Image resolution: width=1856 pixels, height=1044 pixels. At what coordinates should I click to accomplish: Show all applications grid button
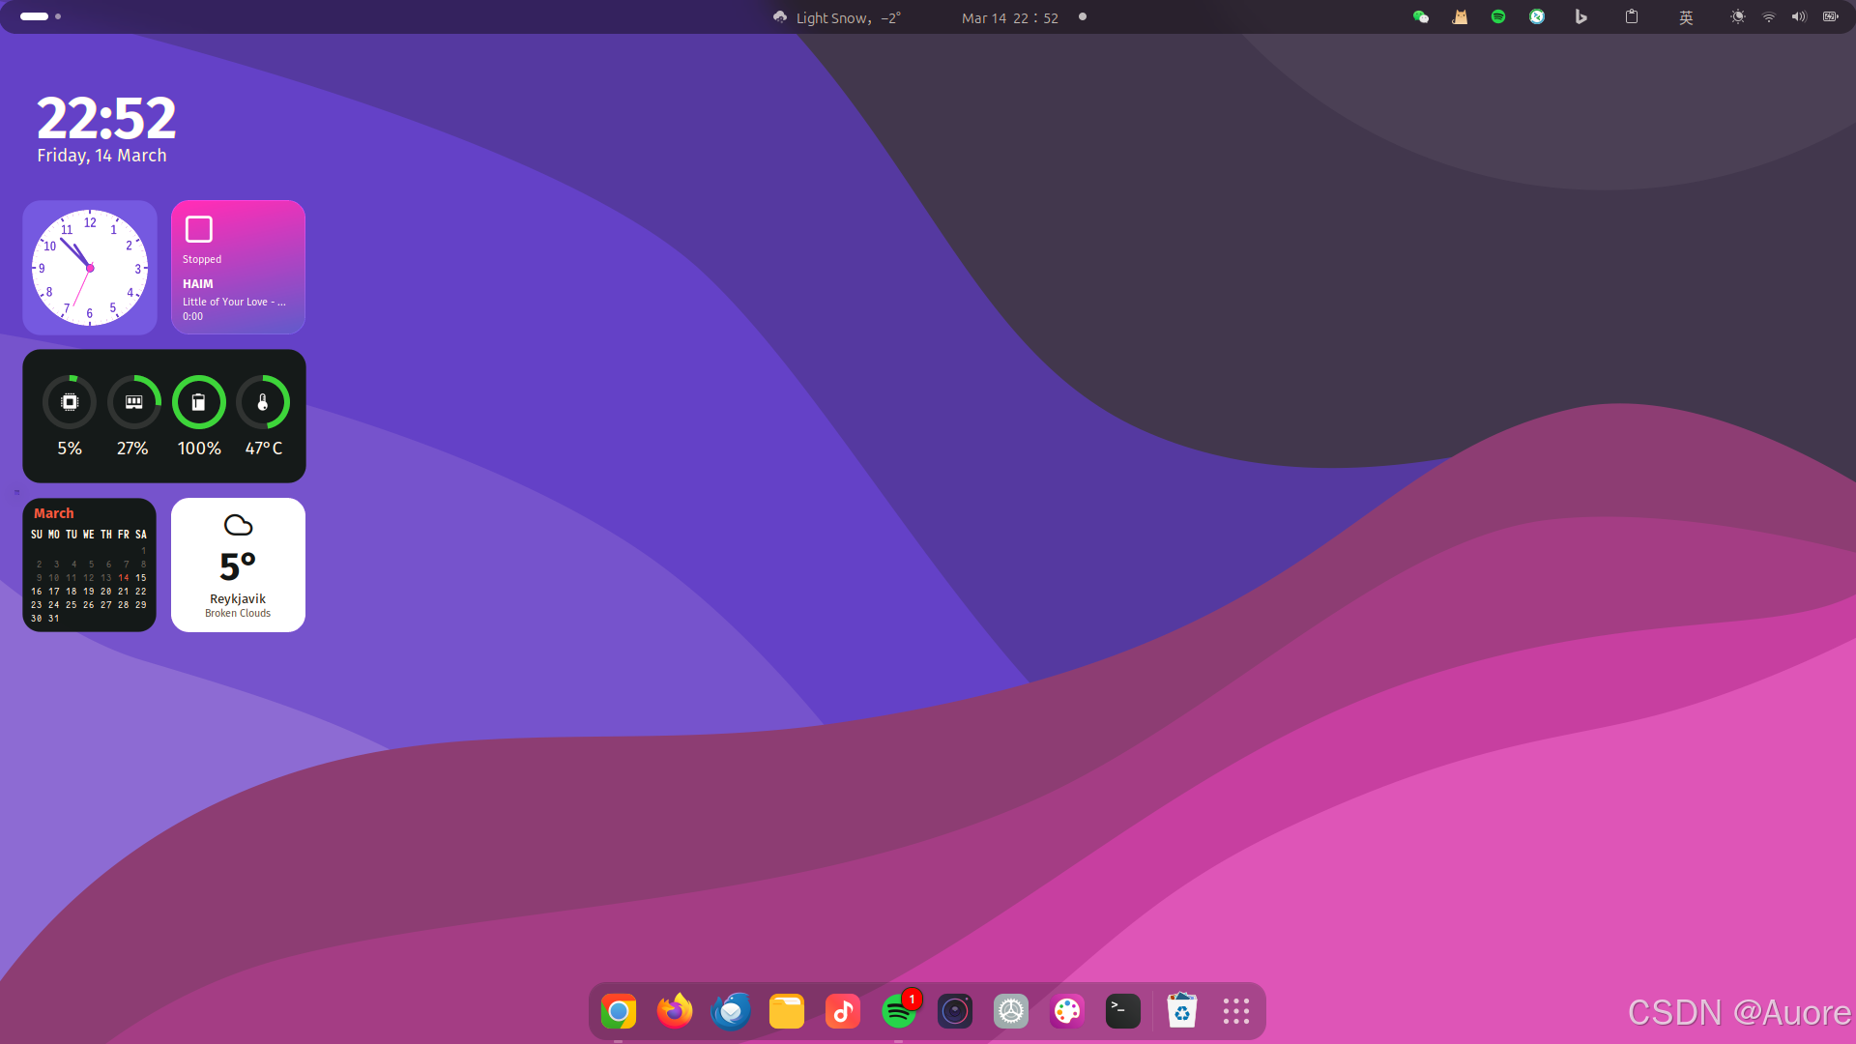pos(1235,1011)
